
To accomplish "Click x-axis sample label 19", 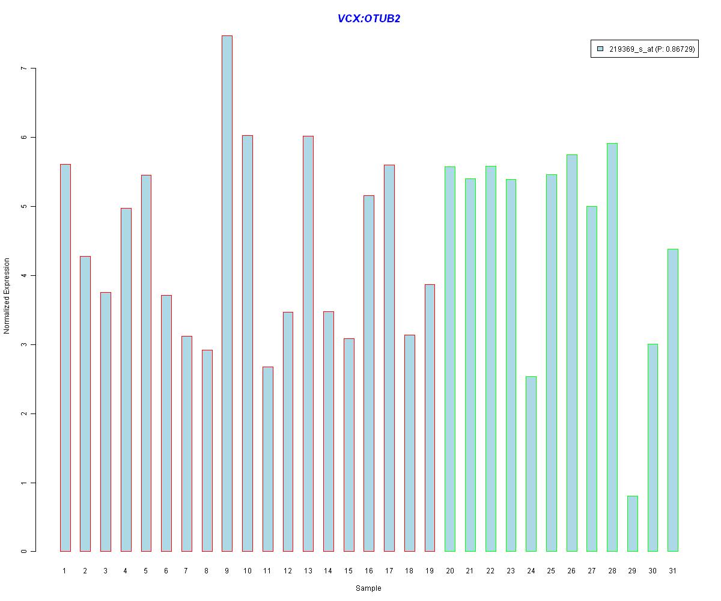I will coord(430,571).
